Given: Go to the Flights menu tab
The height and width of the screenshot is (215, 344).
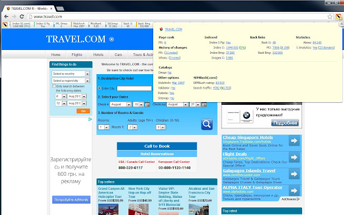Looking at the screenshot, I should click(x=76, y=54).
